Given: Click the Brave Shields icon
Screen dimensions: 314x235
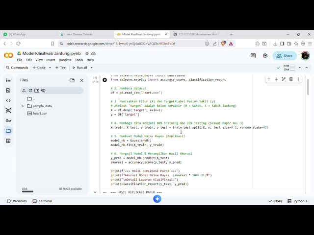Looking at the screenshot, I should click(223, 44).
